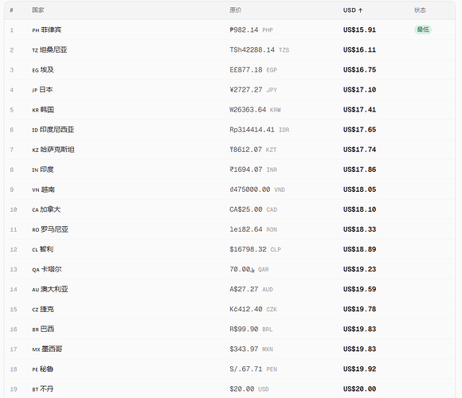Click the US$19.92 value

click(x=359, y=369)
